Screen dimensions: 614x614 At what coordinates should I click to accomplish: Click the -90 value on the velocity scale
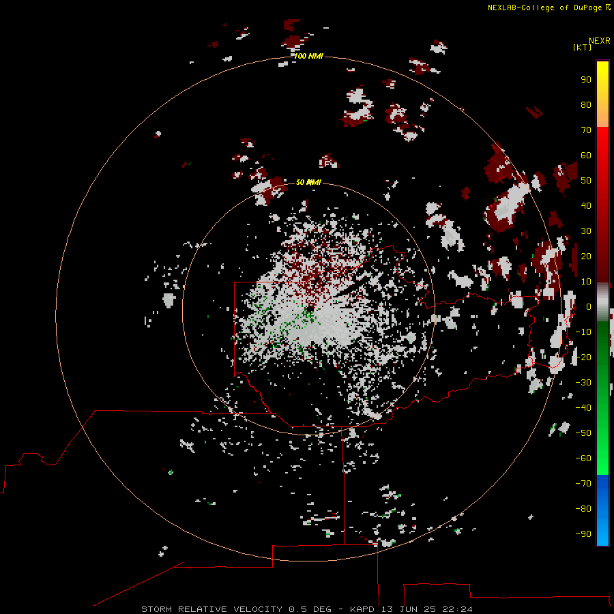coord(583,533)
